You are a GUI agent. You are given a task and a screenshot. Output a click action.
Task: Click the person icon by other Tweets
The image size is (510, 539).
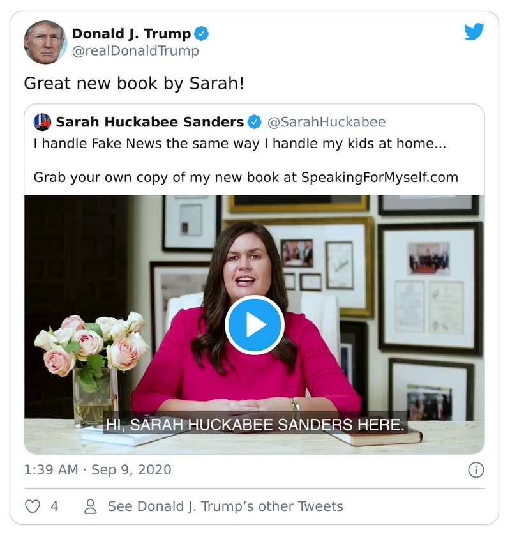click(91, 506)
